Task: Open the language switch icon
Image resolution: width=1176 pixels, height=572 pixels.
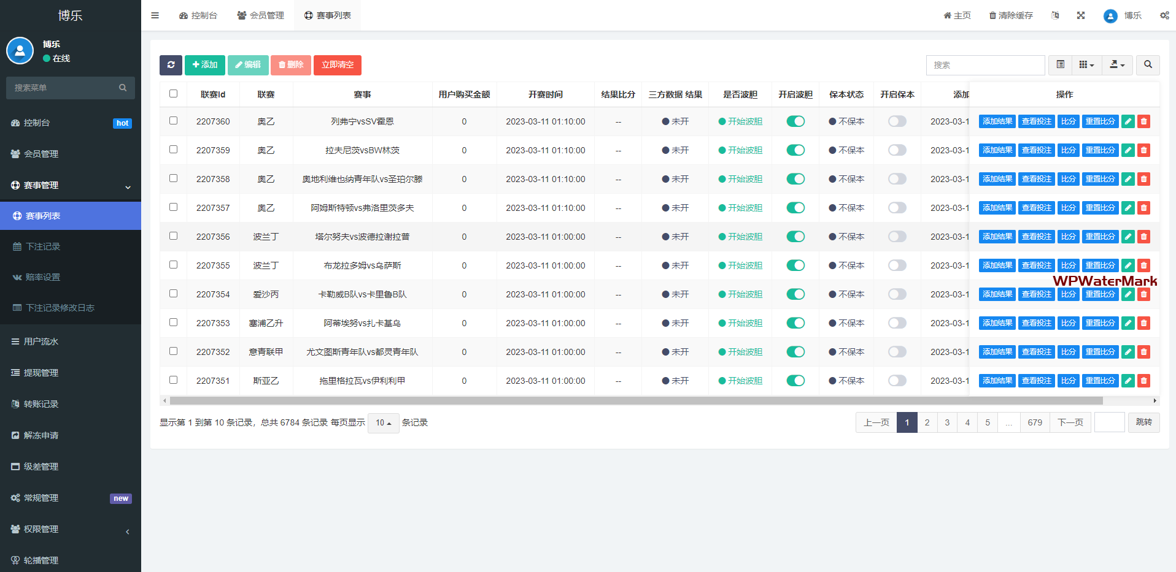Action: click(1055, 15)
